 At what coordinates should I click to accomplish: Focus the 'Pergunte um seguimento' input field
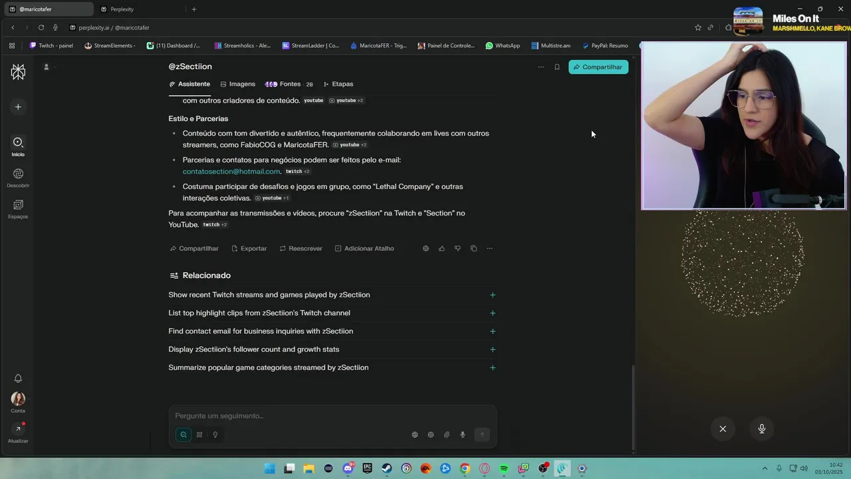[x=332, y=416]
